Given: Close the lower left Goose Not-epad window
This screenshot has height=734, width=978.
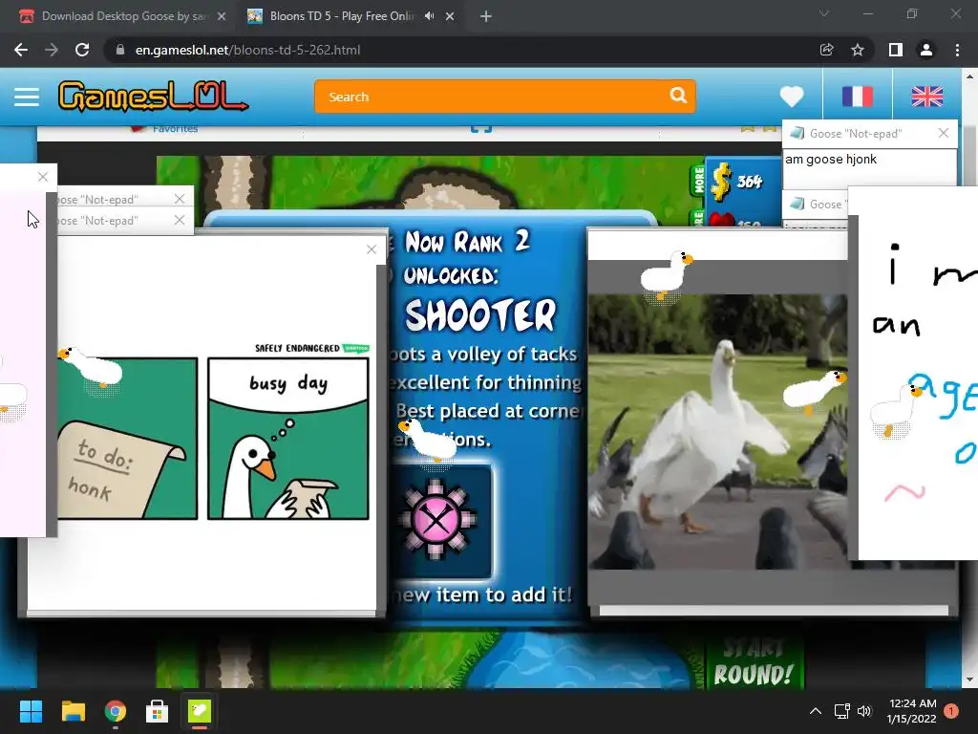Looking at the screenshot, I should pyautogui.click(x=180, y=221).
